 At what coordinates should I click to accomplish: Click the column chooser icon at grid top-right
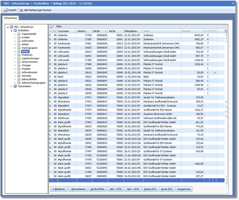point(226,31)
